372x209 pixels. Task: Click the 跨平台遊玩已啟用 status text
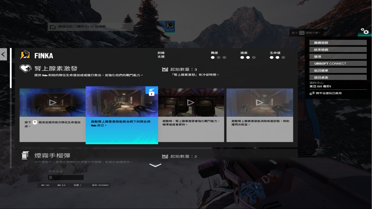(x=329, y=93)
